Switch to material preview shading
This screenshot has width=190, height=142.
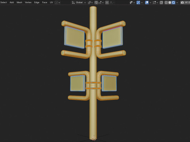(x=173, y=2)
